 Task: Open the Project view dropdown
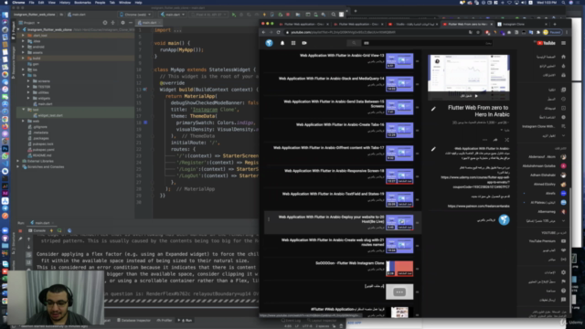pyautogui.click(x=29, y=23)
